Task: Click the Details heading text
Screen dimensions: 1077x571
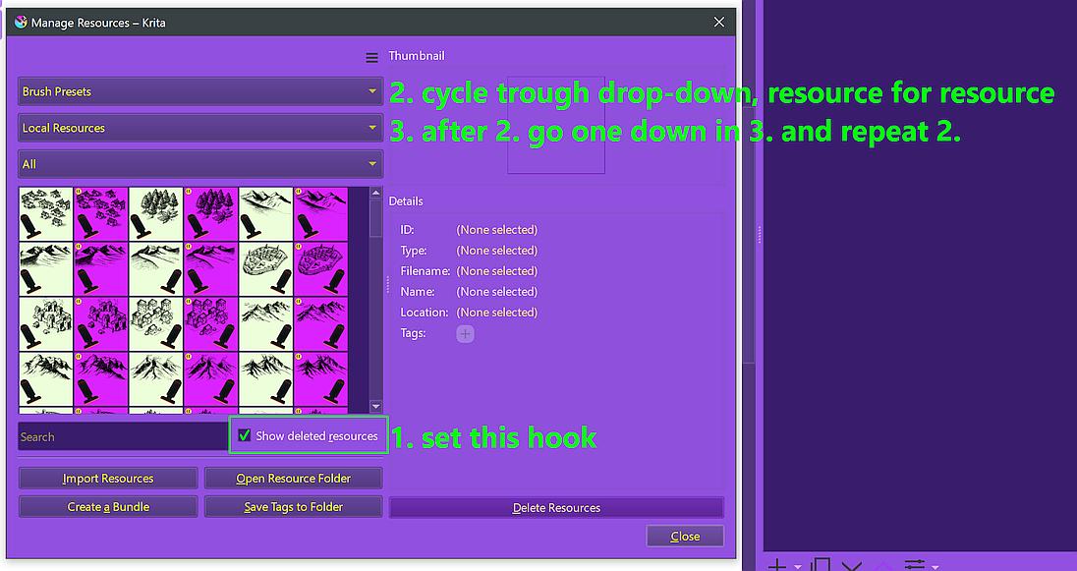Action: tap(406, 201)
